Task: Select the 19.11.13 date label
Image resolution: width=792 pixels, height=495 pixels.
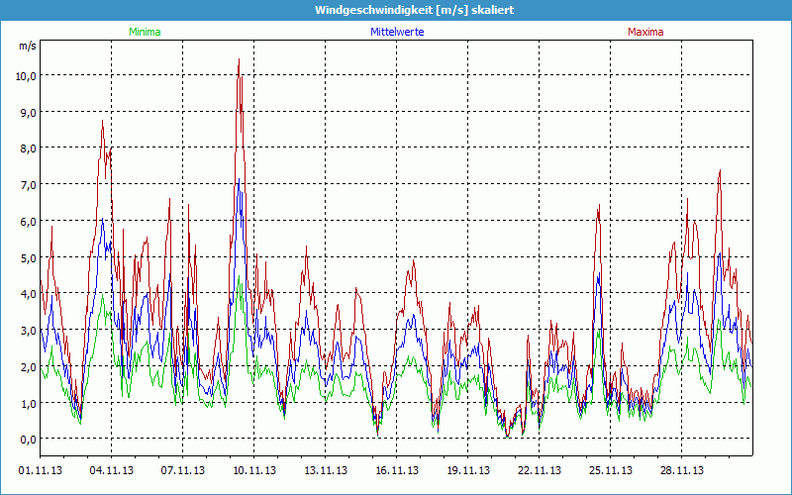Action: (468, 471)
